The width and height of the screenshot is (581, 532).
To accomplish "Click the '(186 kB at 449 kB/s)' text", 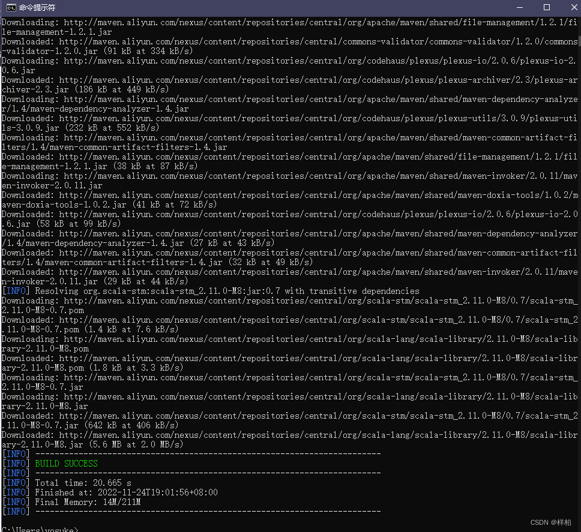I will pos(122,89).
